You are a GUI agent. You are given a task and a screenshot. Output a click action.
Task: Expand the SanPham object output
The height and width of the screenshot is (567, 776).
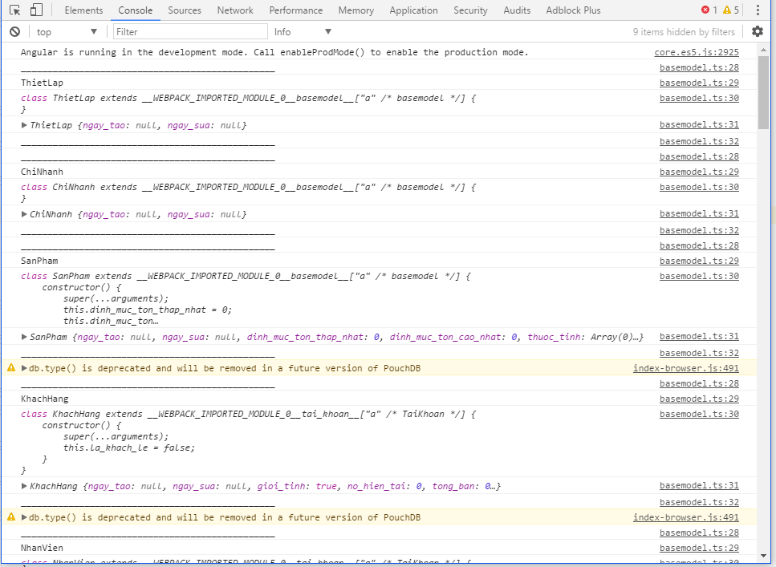(x=23, y=337)
